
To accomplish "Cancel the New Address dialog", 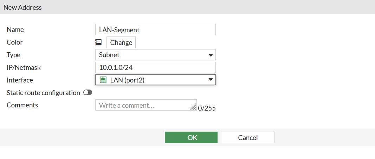I will pyautogui.click(x=248, y=138).
